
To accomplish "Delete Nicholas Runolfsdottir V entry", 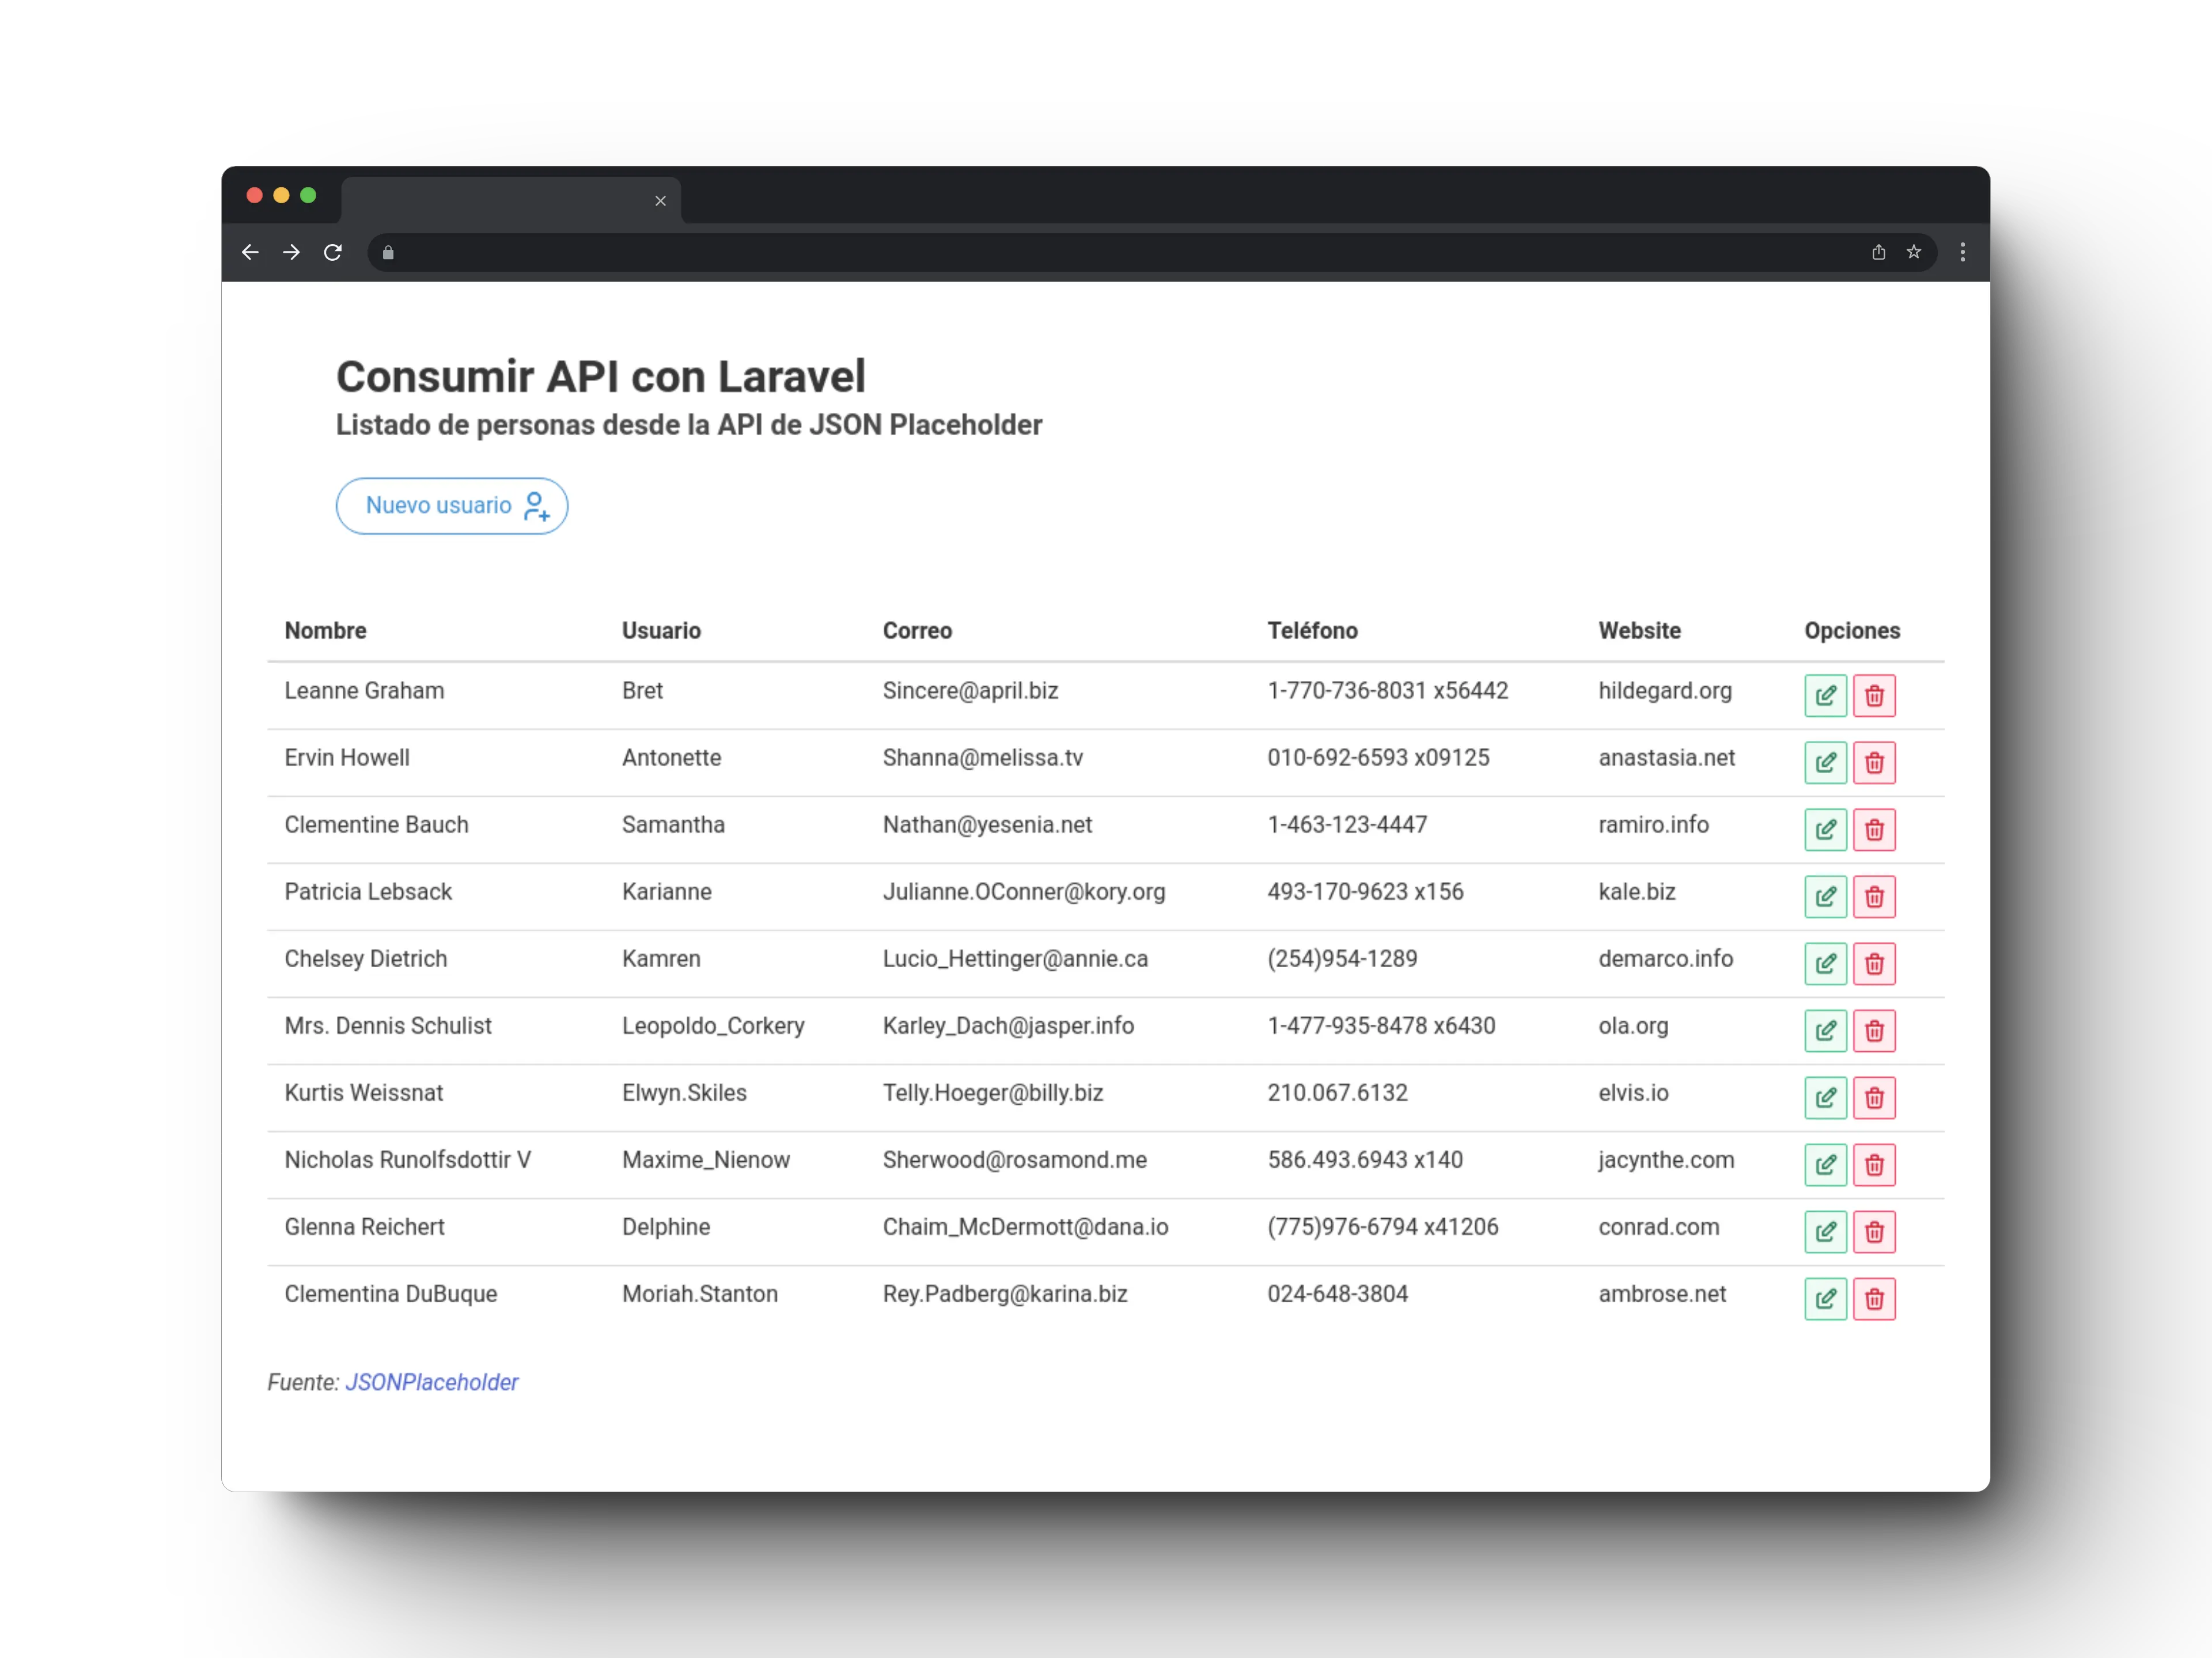I will click(1874, 1164).
